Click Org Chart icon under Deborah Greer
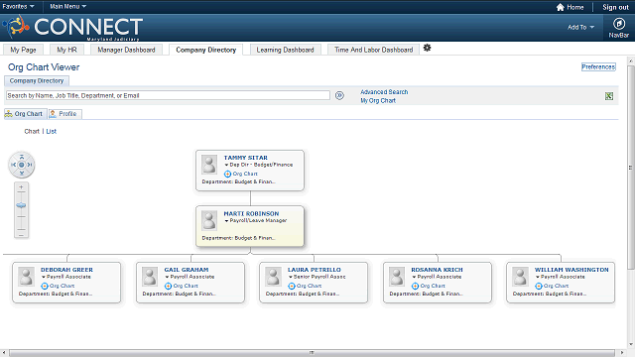 [x=45, y=287]
